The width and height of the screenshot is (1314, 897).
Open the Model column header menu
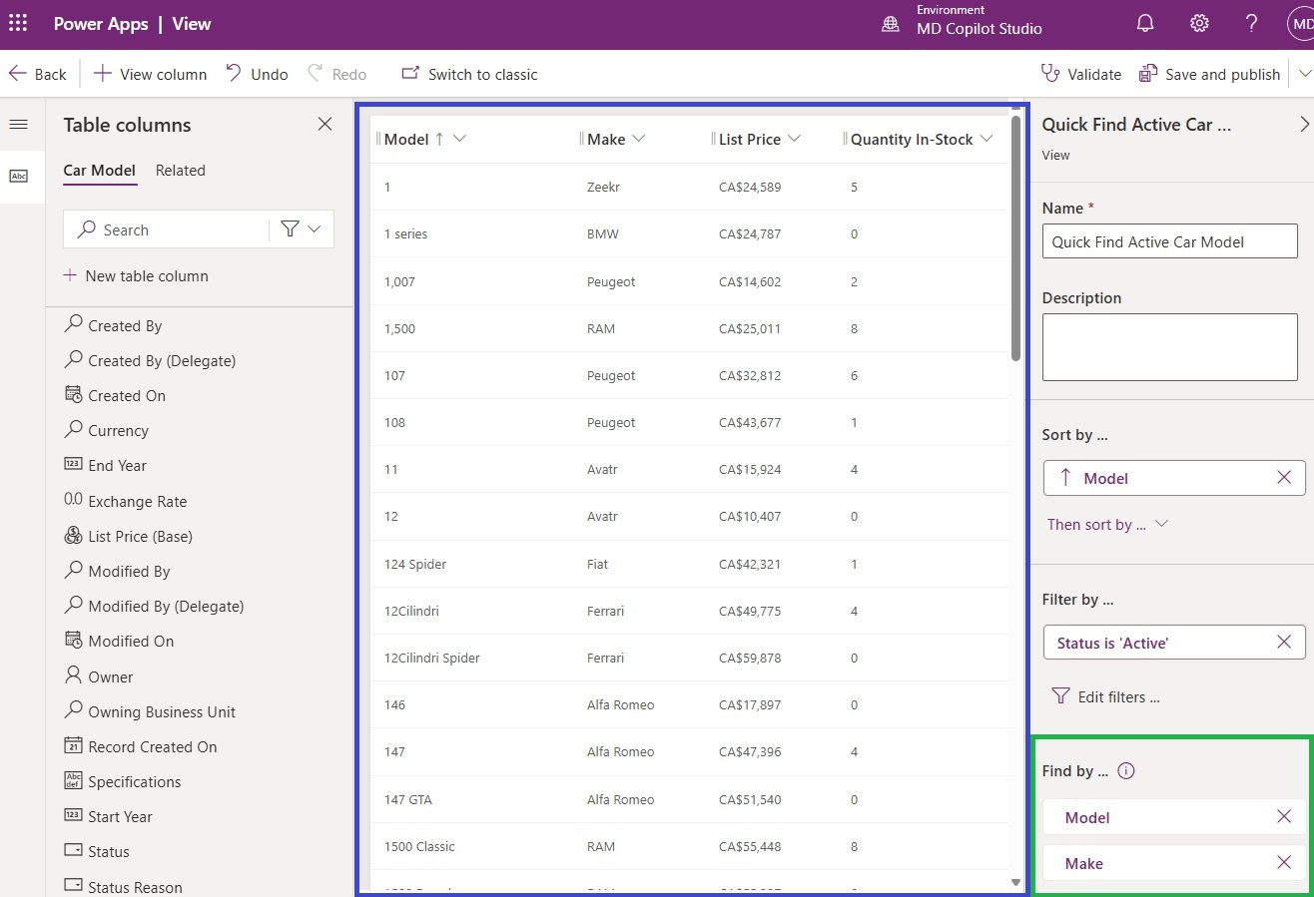459,139
